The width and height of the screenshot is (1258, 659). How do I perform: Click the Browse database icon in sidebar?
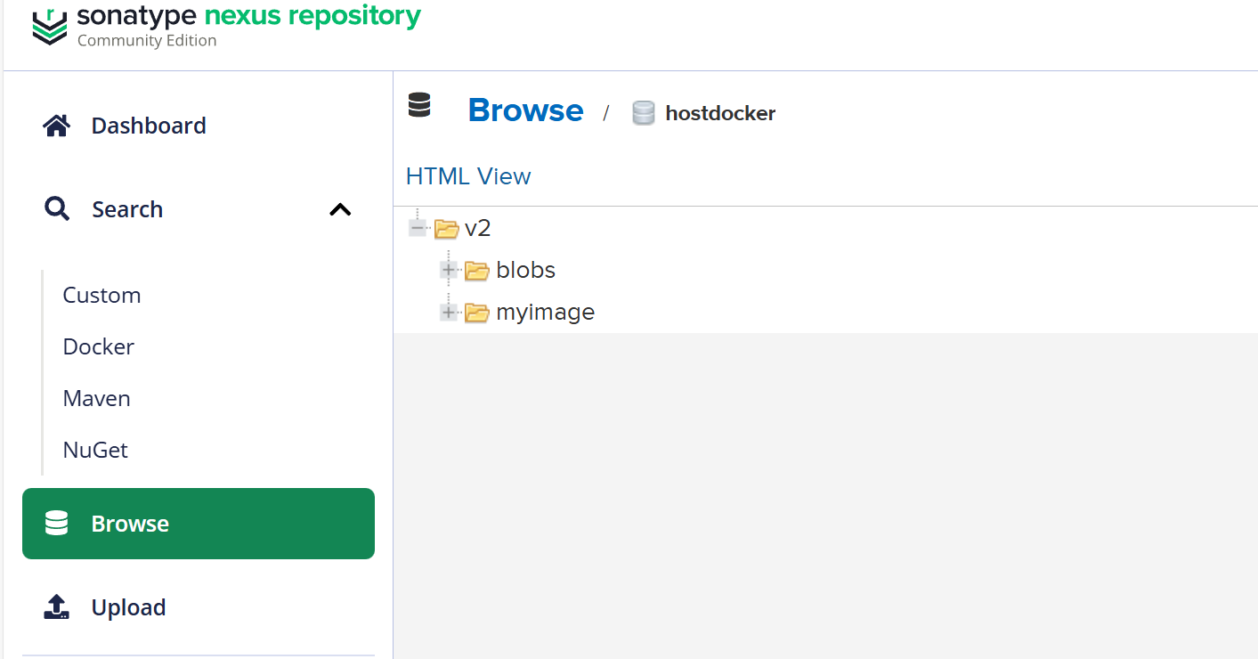click(x=57, y=524)
